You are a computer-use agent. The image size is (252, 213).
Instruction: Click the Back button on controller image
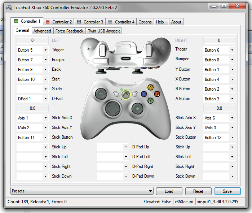pyautogui.click(x=117, y=94)
